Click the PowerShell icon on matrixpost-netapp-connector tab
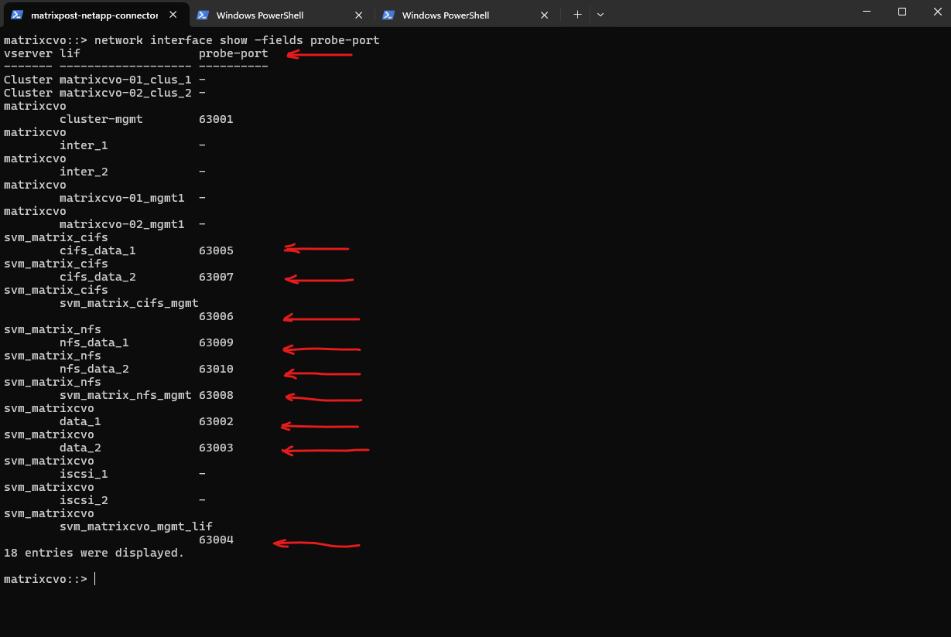This screenshot has height=637, width=951. 17,15
